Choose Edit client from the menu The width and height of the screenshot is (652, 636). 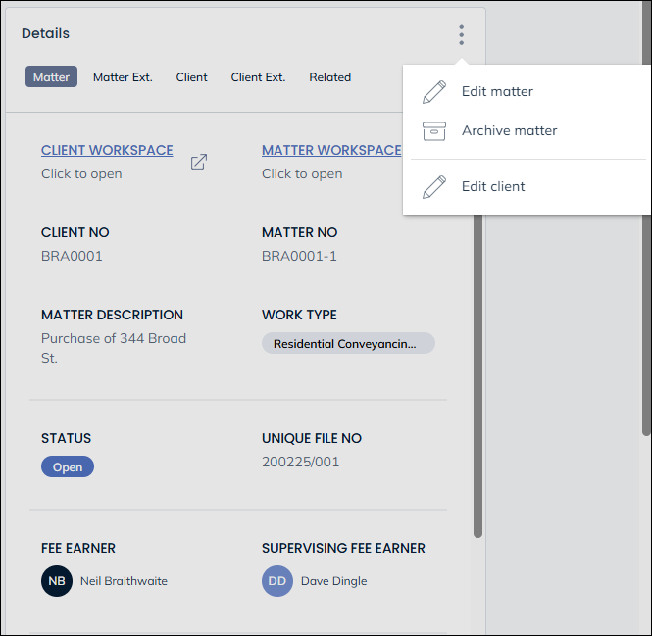point(493,187)
